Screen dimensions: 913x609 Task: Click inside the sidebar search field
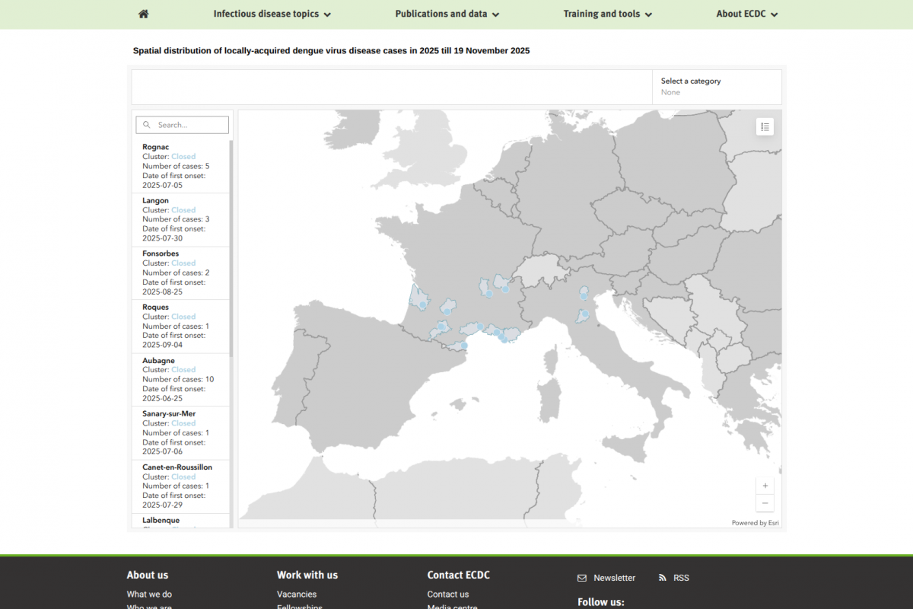pyautogui.click(x=186, y=124)
